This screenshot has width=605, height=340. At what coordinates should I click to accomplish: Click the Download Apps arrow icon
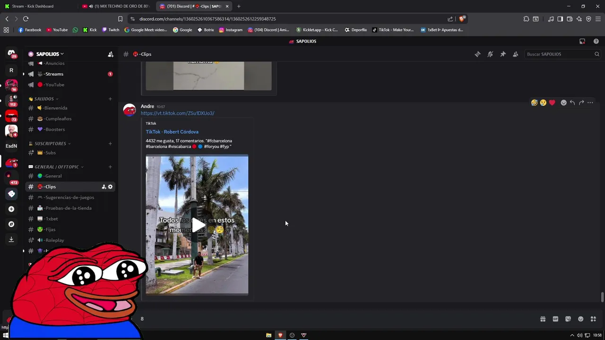(11, 239)
